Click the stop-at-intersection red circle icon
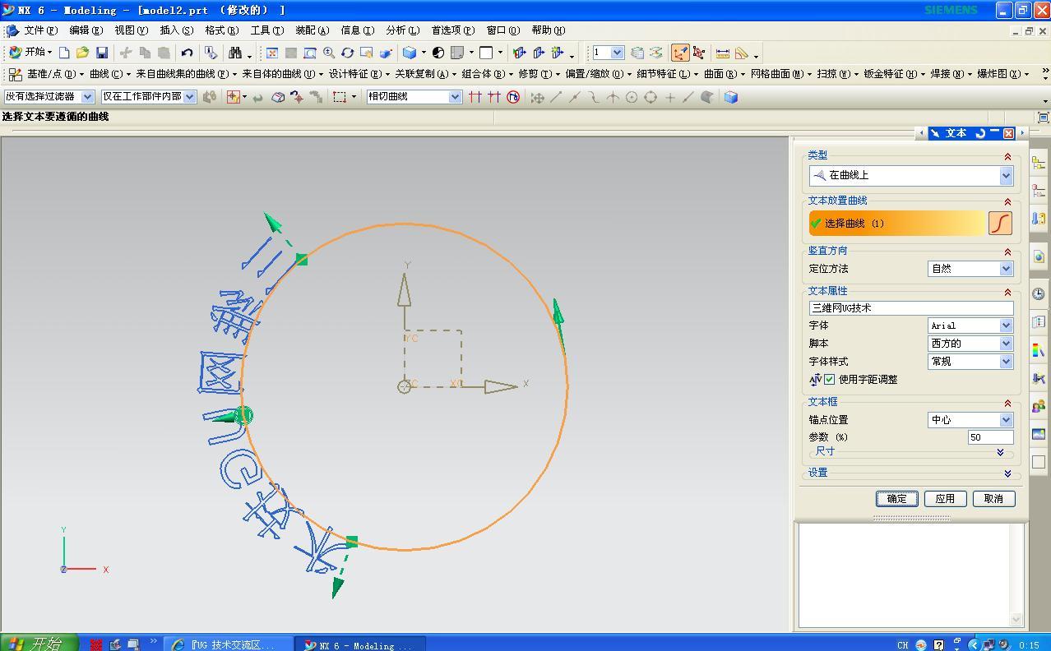 (513, 97)
